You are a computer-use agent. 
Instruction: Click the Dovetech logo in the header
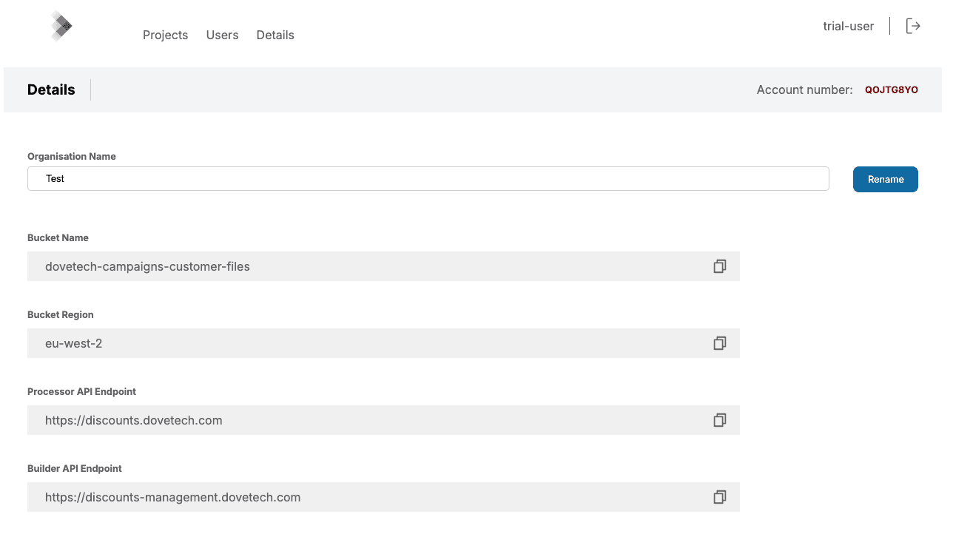coord(61,27)
